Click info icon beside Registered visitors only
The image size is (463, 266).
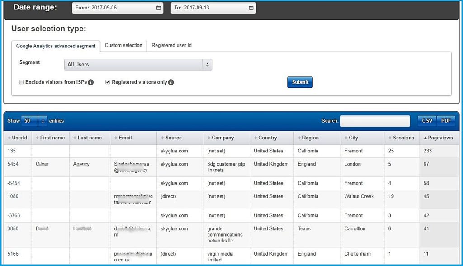pos(171,82)
